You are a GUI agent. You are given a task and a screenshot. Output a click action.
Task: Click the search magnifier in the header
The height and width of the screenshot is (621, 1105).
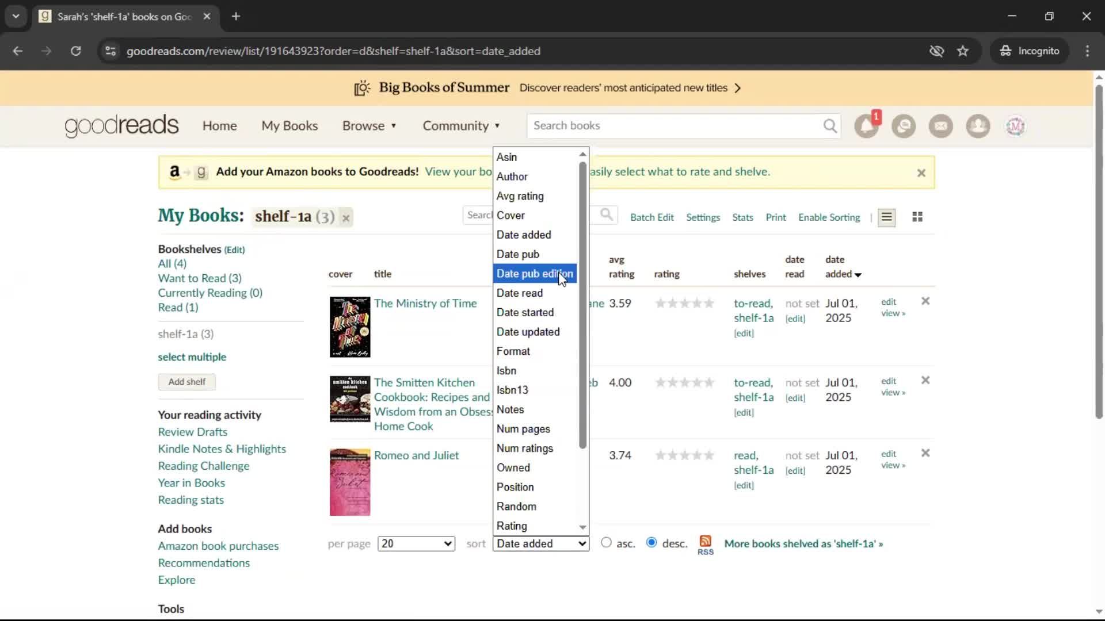[x=830, y=126]
